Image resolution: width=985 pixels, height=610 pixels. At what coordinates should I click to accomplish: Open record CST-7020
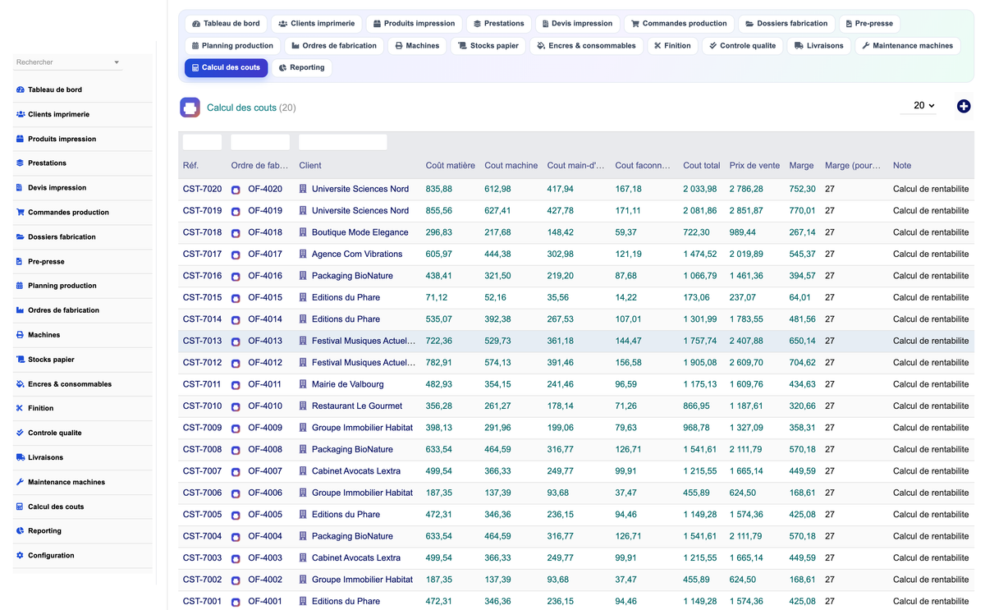point(202,189)
